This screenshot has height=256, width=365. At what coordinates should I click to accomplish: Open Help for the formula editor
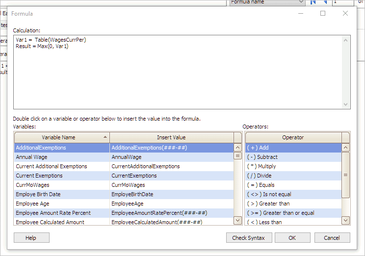click(31, 238)
